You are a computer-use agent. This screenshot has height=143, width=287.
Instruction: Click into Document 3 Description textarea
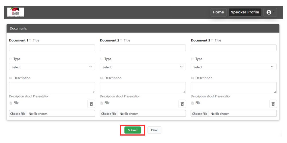234,88
